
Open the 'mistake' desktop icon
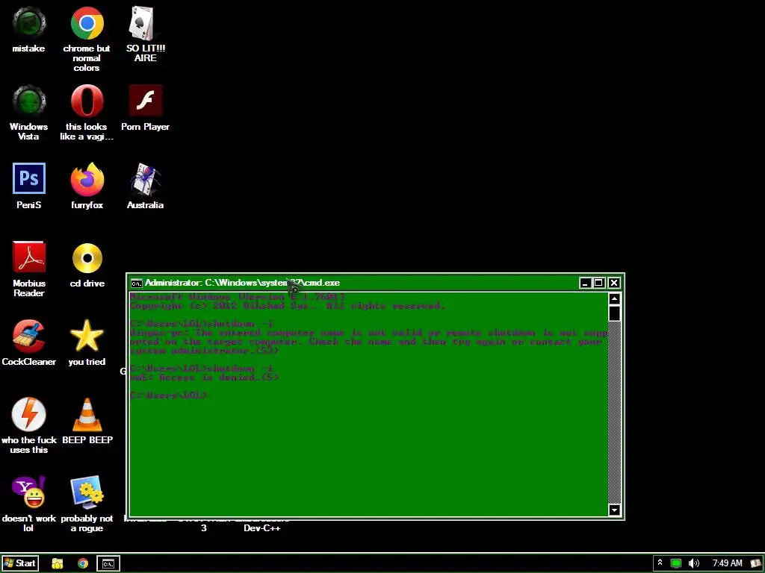(x=29, y=23)
